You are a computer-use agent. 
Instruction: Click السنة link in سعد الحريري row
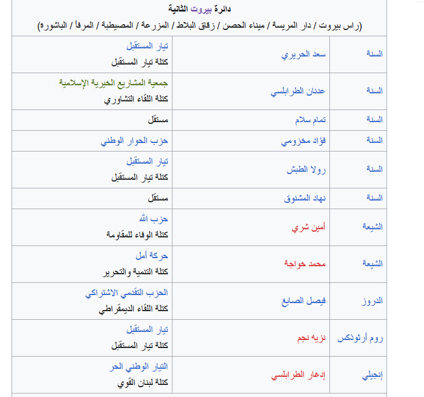pos(374,54)
